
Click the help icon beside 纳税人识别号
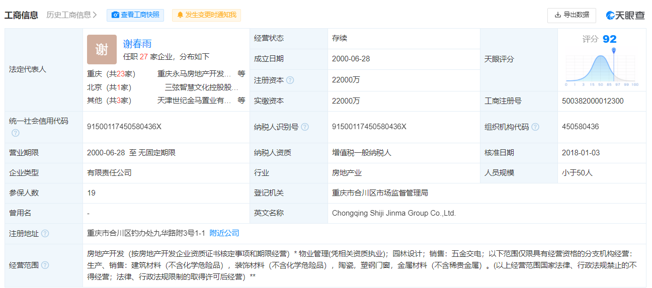click(305, 127)
